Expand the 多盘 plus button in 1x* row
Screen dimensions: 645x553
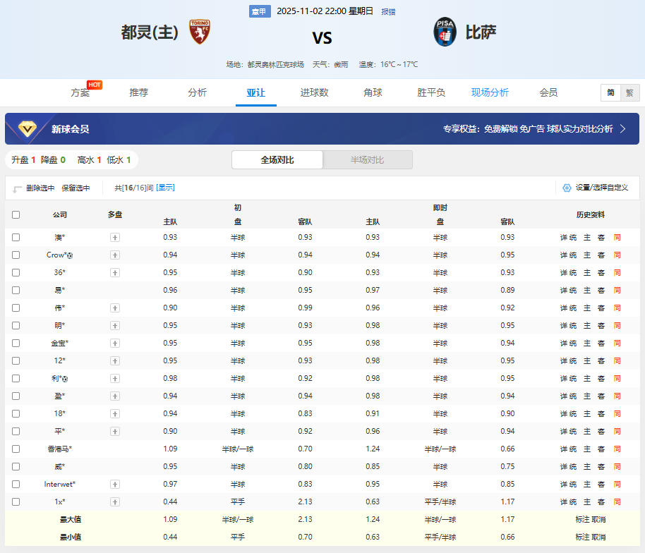click(x=114, y=502)
